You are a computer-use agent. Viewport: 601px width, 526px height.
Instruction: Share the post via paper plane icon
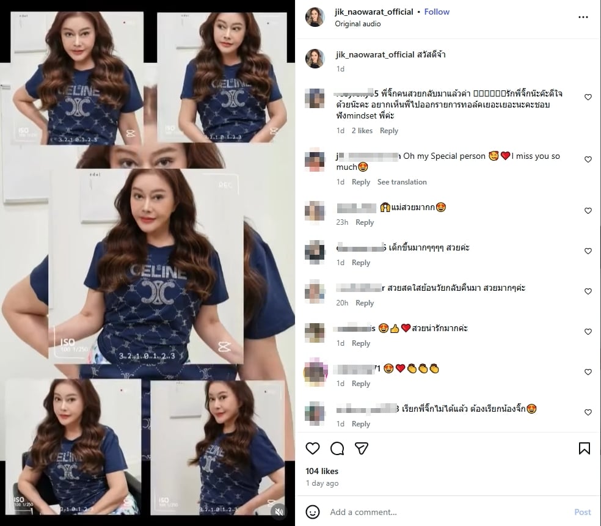coord(362,448)
